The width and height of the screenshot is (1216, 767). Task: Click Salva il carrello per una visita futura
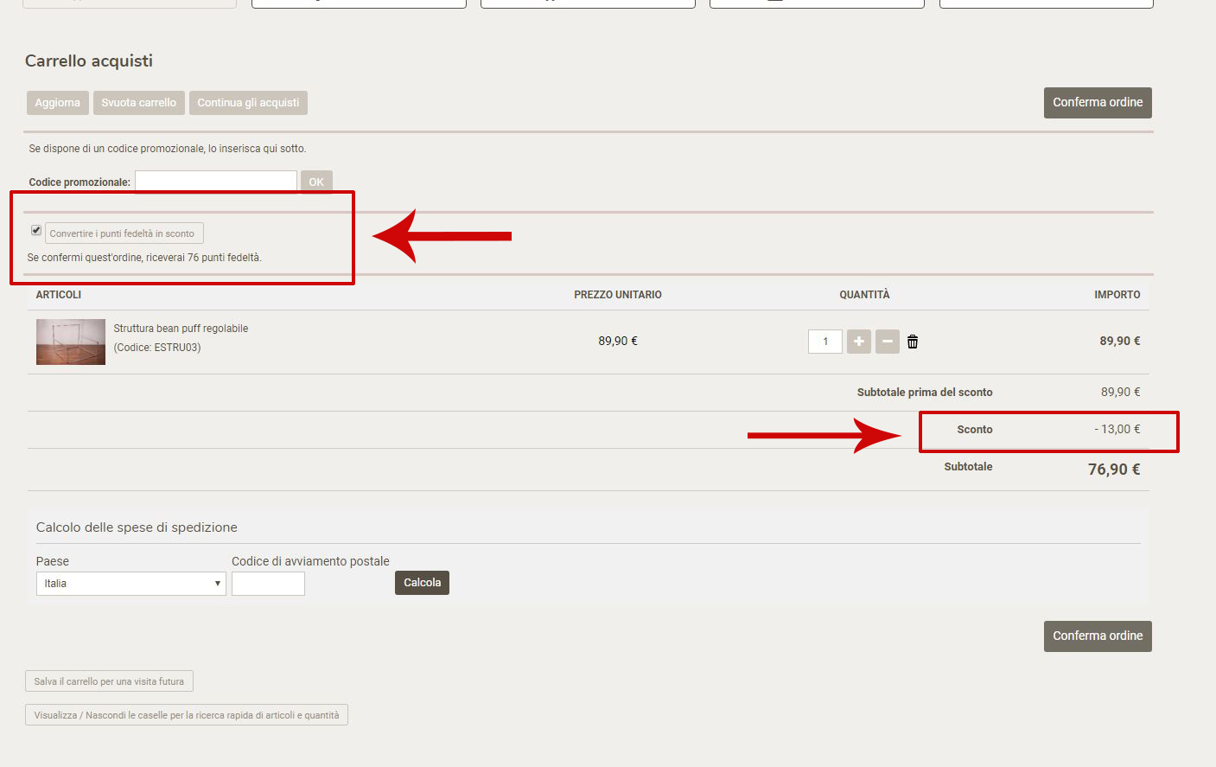[109, 681]
